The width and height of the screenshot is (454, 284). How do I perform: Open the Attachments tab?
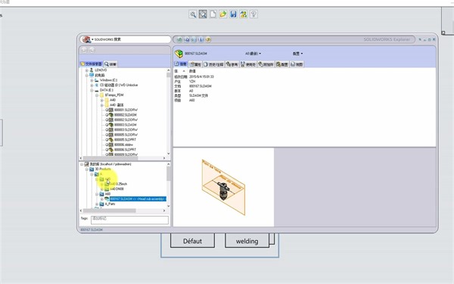click(266, 64)
